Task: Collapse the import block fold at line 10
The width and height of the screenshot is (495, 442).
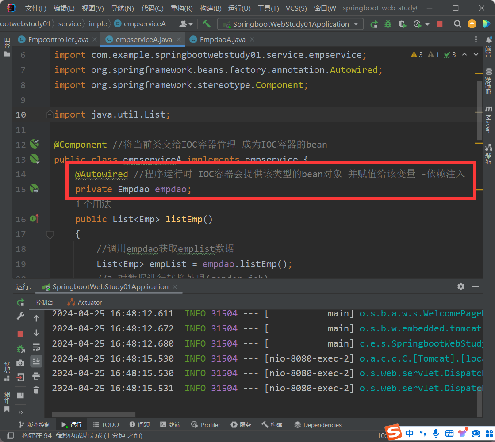Action: [50, 115]
